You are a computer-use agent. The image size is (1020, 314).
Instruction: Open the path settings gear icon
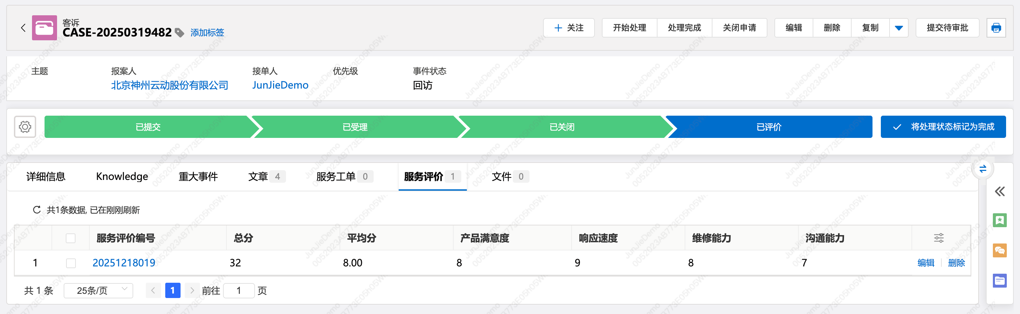(x=25, y=127)
